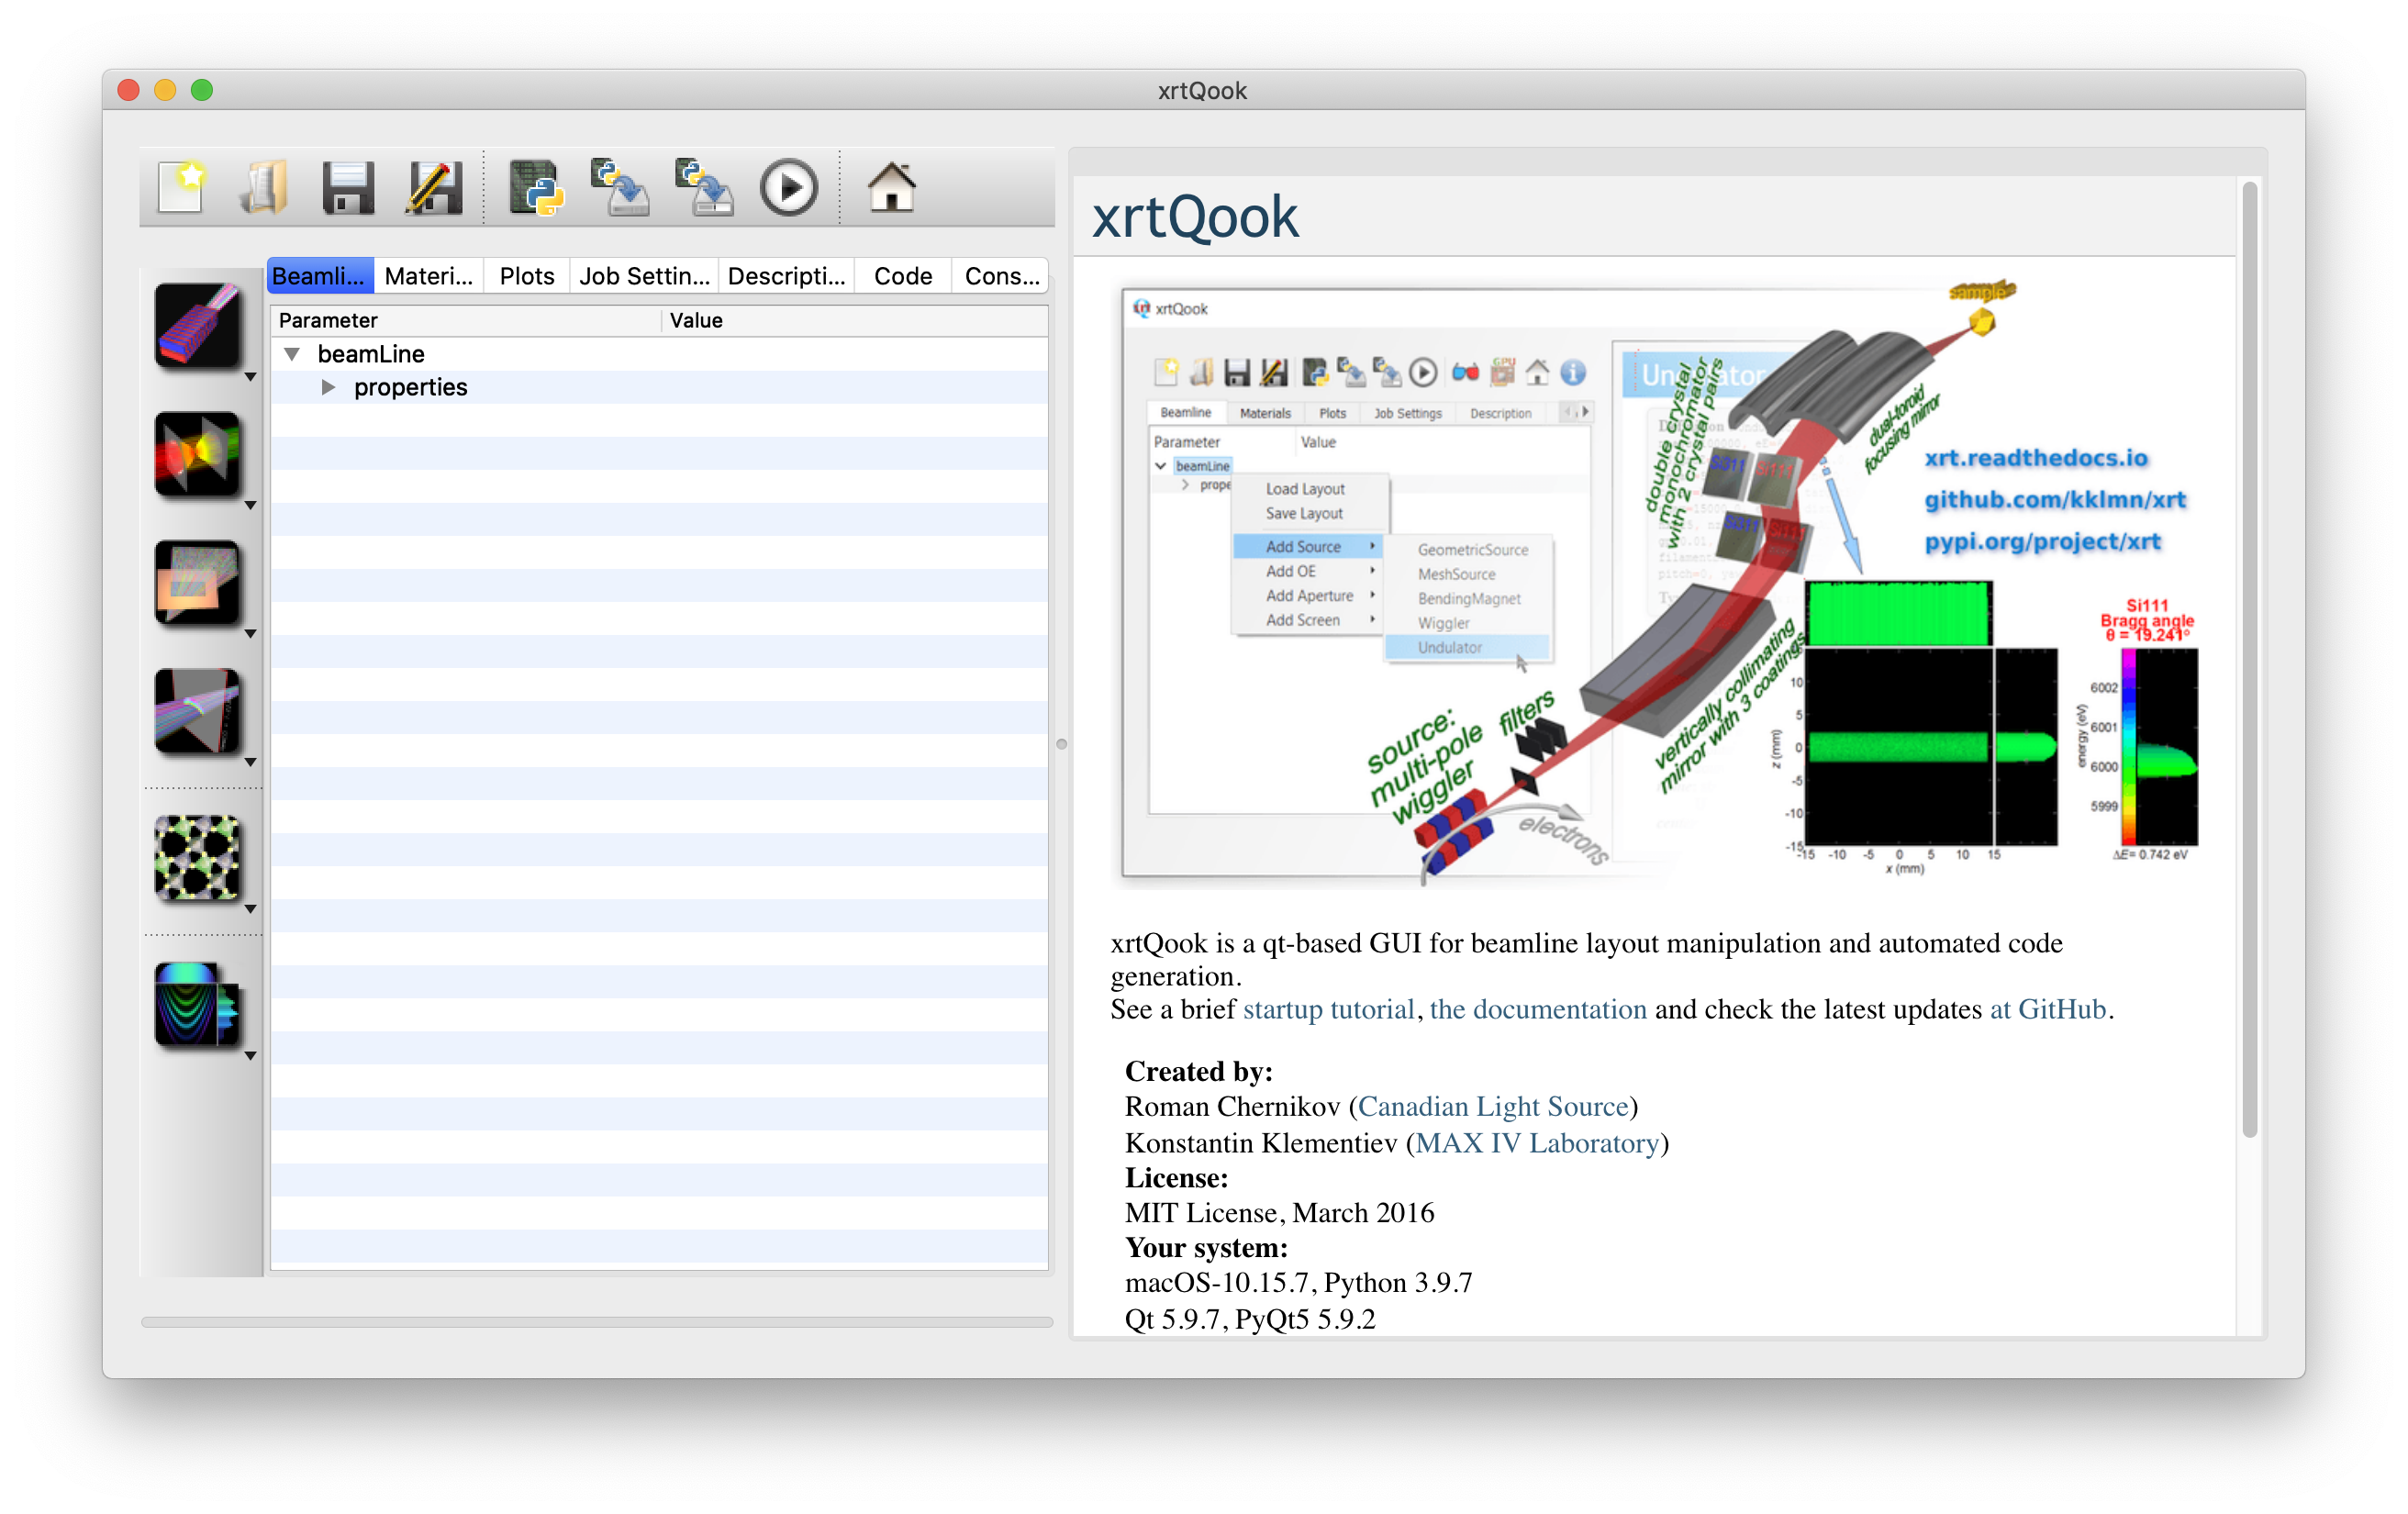Click Python save-as icon beside the Run button

pos(704,187)
